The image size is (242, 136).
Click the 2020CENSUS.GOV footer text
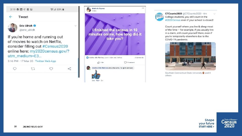[33, 127]
